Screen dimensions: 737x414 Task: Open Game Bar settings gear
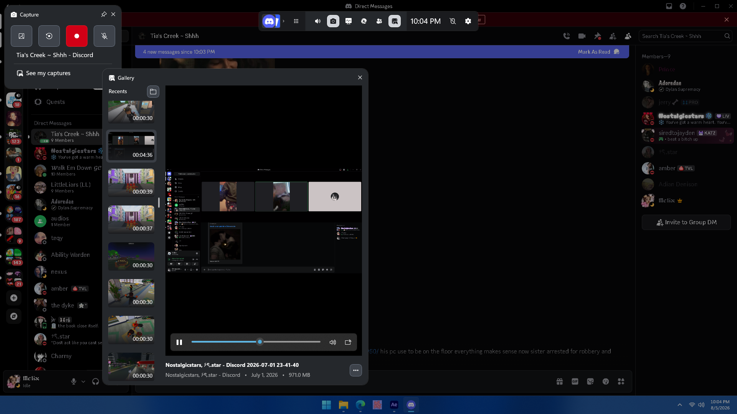(x=468, y=21)
